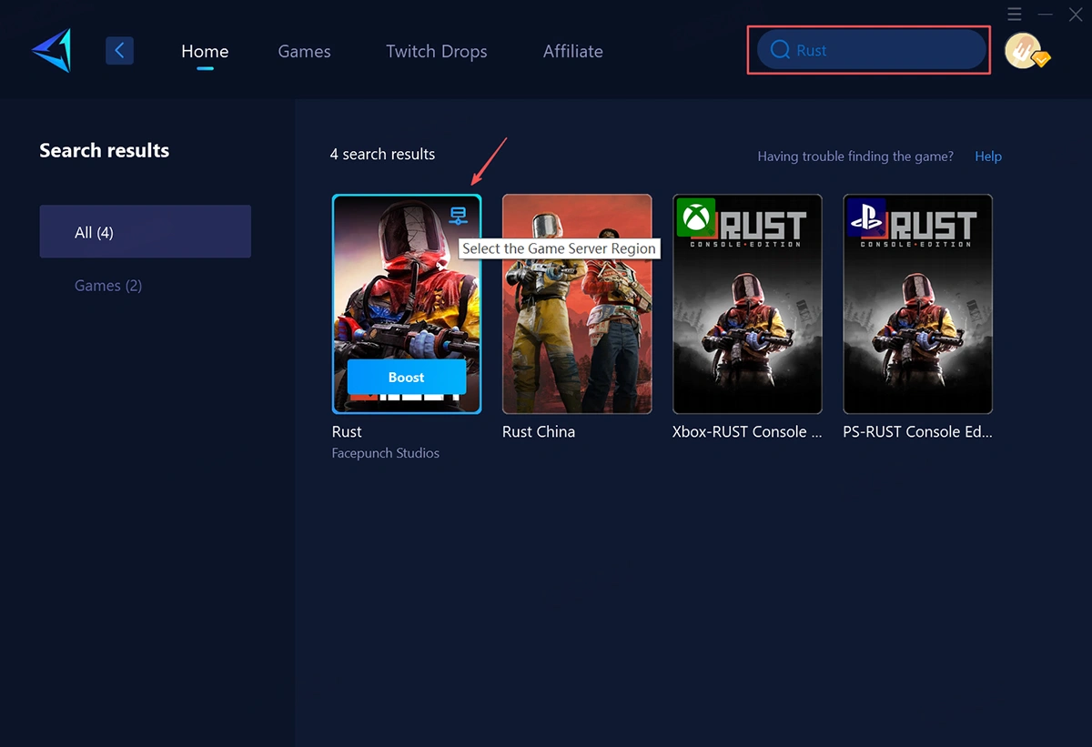Switch to the Games tab
Viewport: 1092px width, 747px height.
[x=304, y=52]
